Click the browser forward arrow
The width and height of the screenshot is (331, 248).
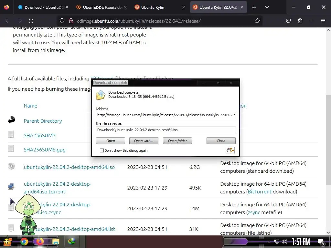point(19,21)
